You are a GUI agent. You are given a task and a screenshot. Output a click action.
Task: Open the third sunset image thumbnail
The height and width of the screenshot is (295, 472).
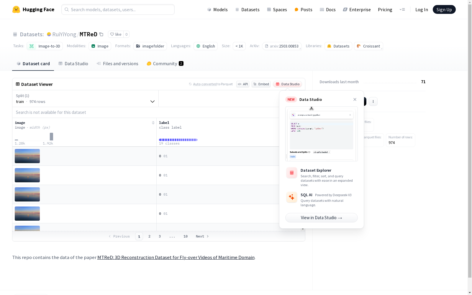point(27,194)
